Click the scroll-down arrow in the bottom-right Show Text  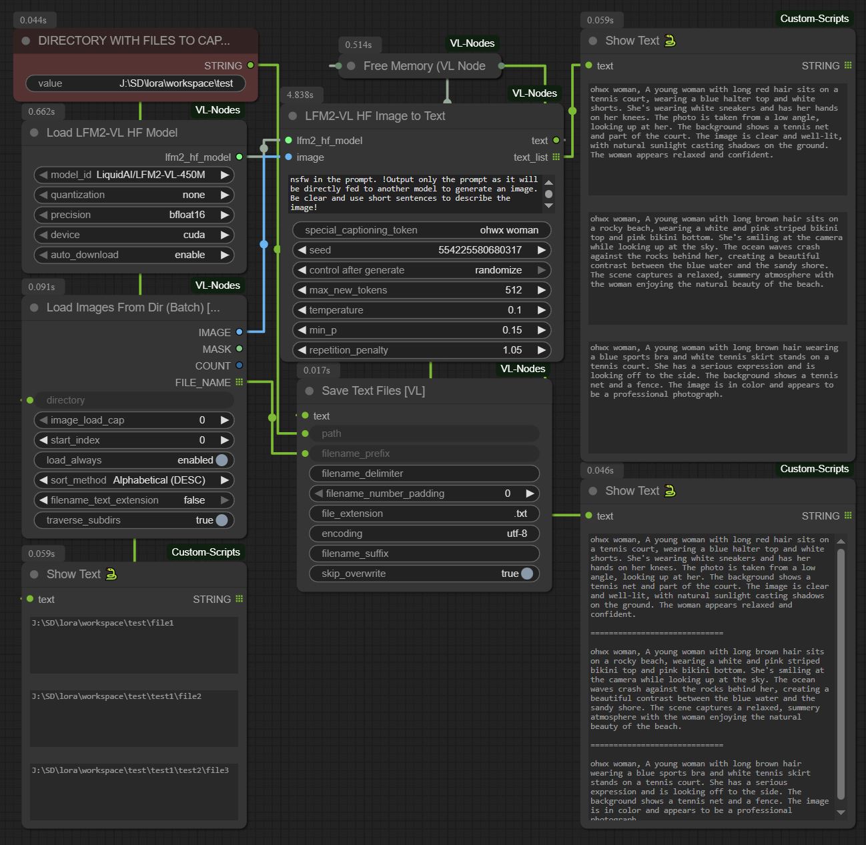pyautogui.click(x=841, y=812)
